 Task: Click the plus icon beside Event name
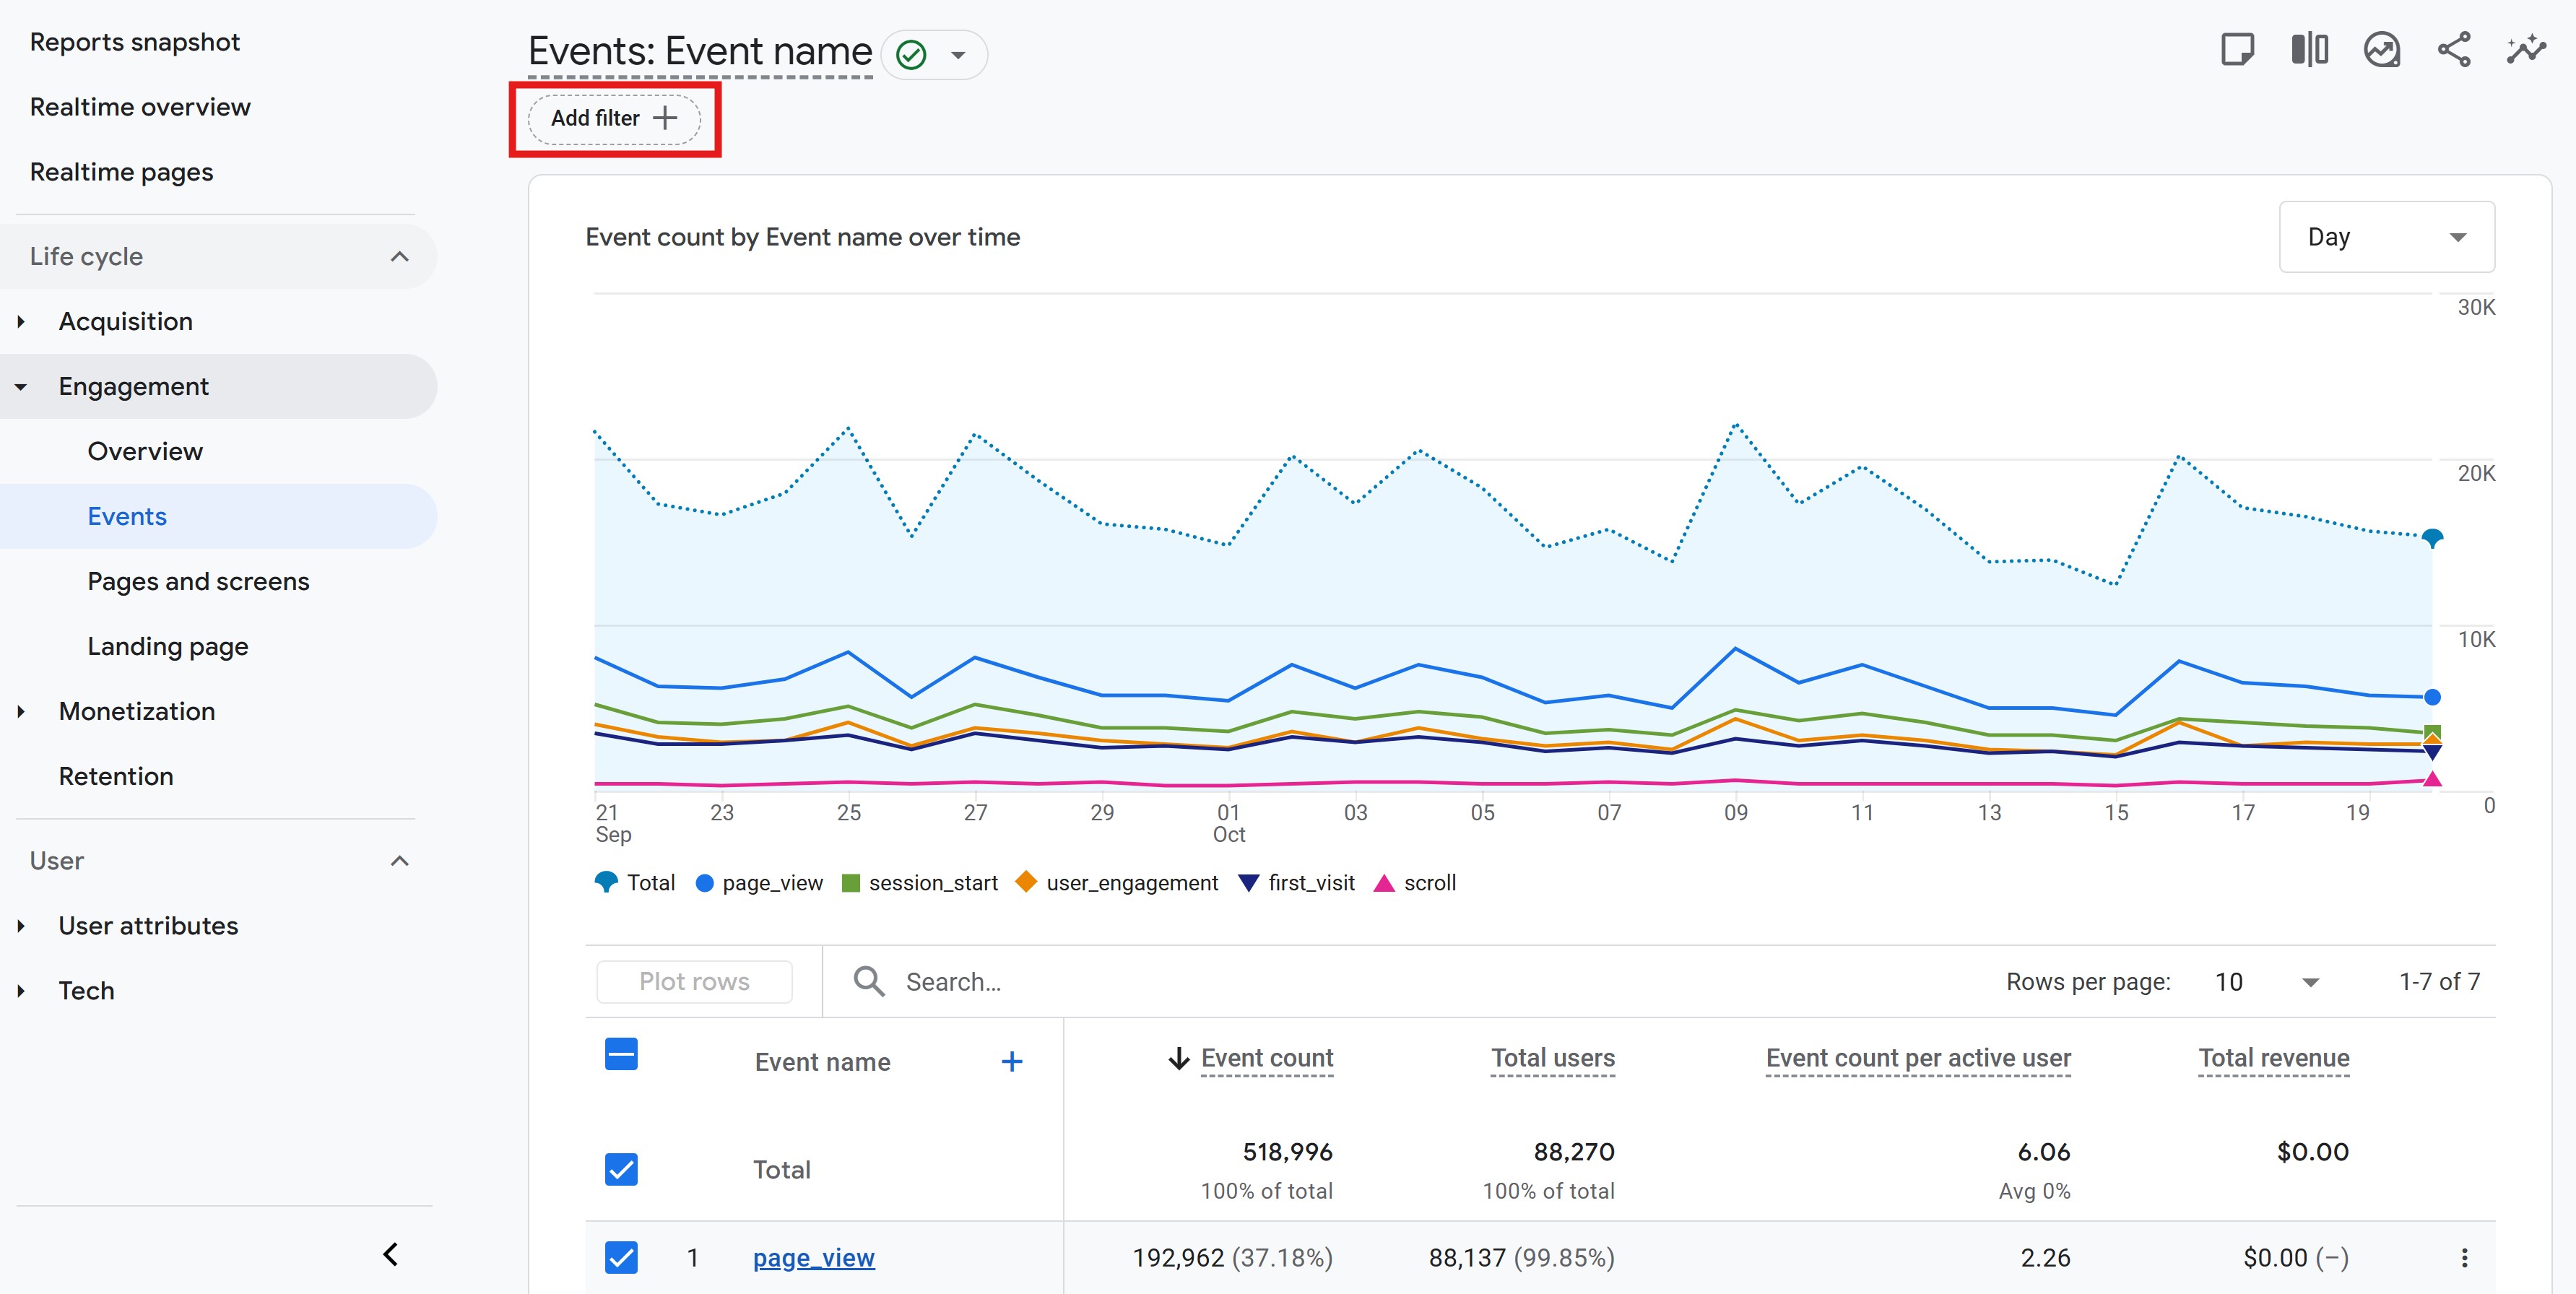[1011, 1061]
